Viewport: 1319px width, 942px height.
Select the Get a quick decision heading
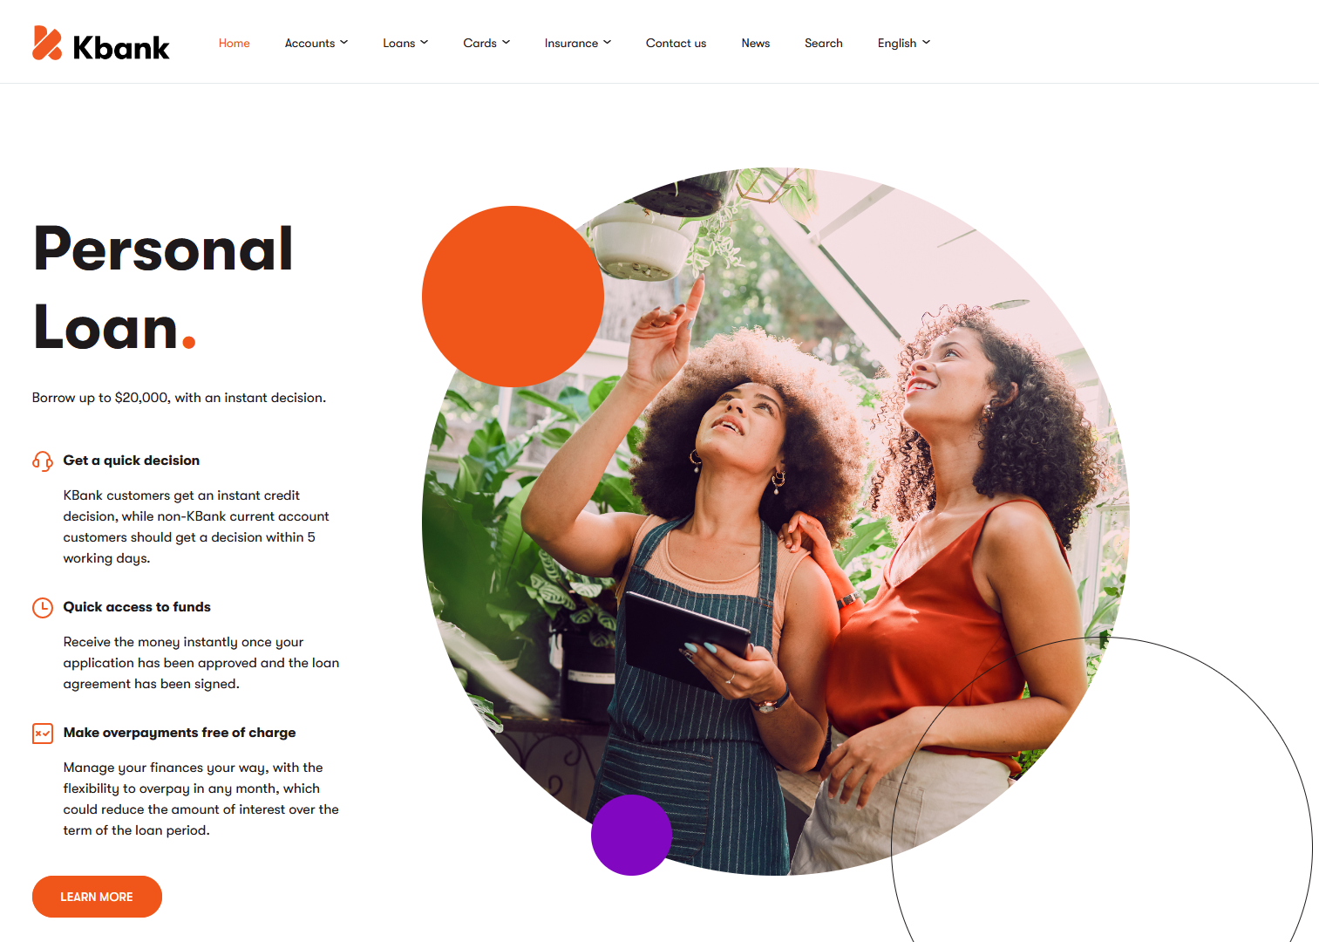tap(132, 461)
